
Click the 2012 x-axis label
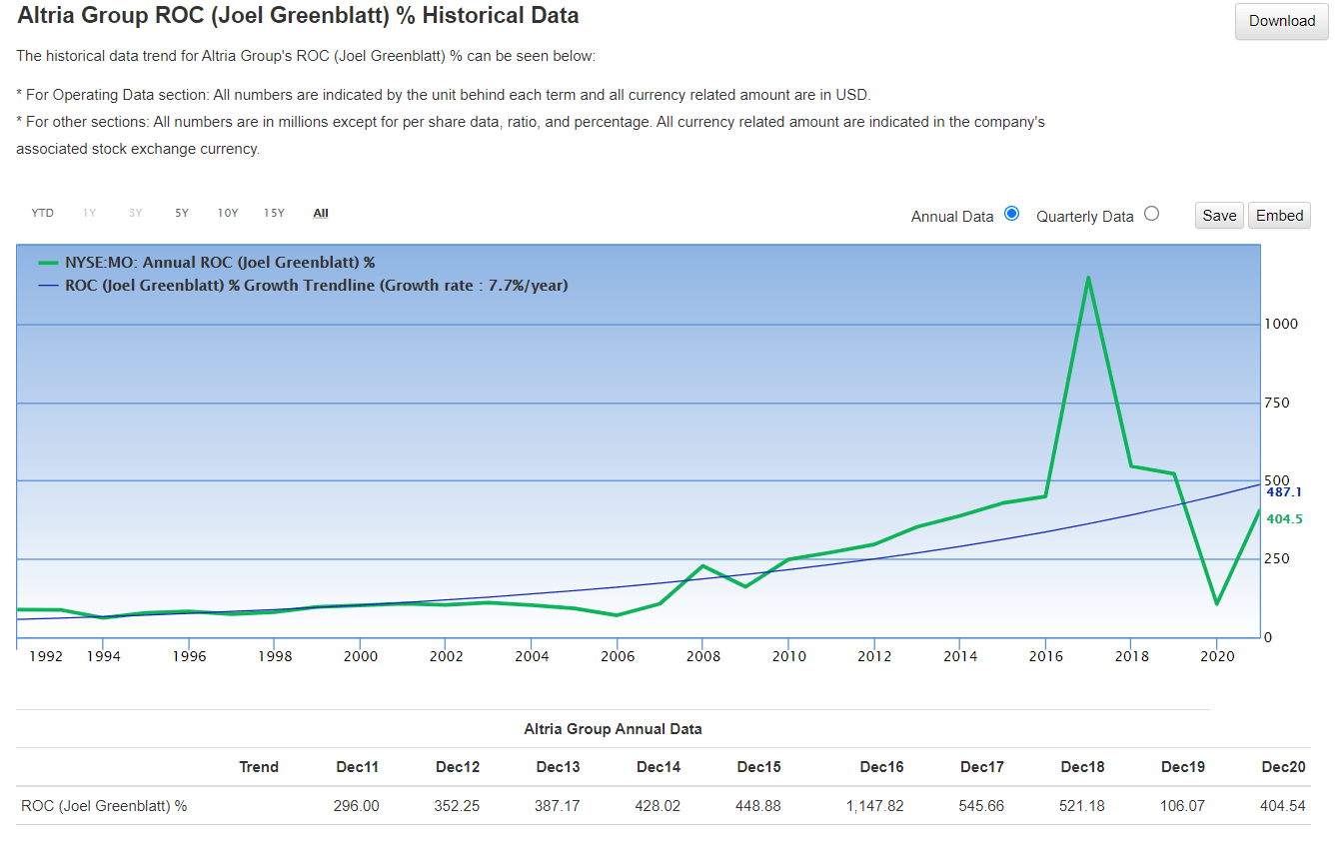pos(873,656)
